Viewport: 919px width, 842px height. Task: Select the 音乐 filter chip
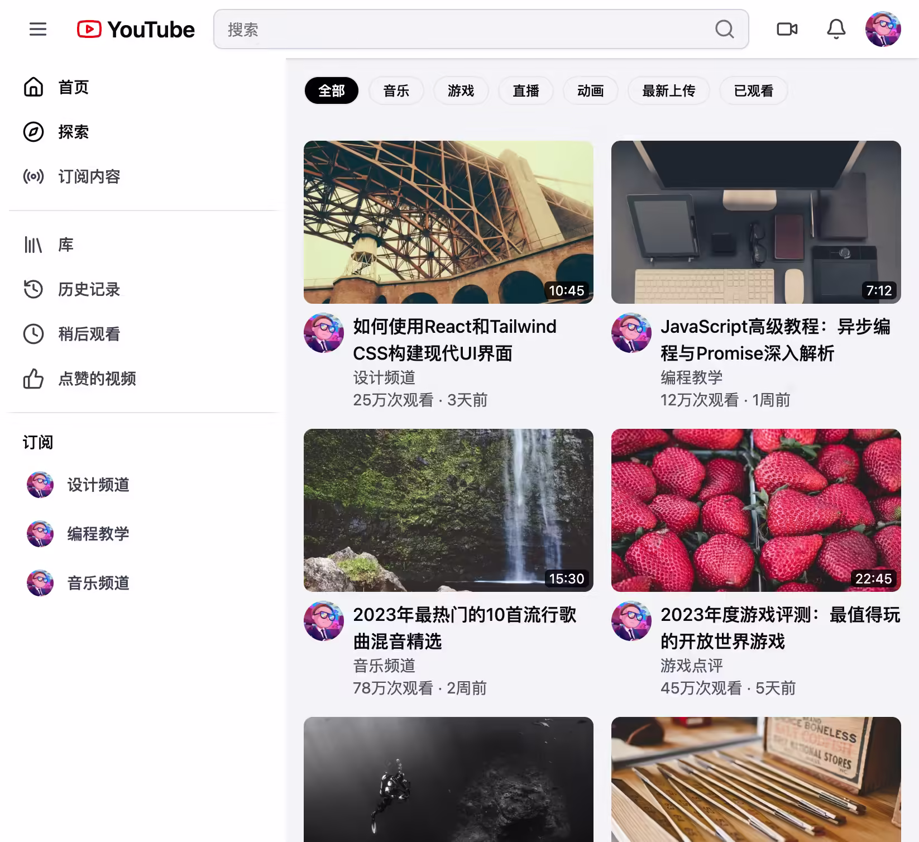(396, 91)
